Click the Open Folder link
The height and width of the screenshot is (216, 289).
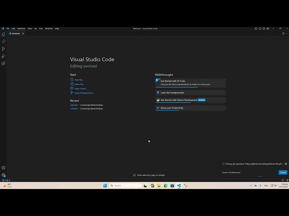(79, 89)
